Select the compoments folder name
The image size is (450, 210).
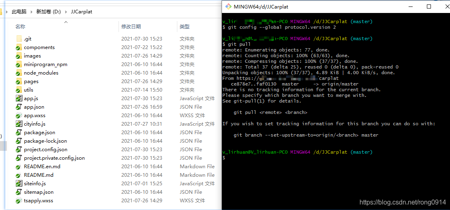point(39,47)
